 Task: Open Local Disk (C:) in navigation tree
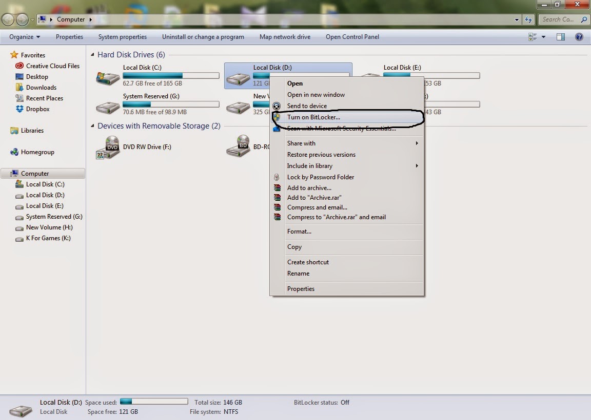pos(40,184)
